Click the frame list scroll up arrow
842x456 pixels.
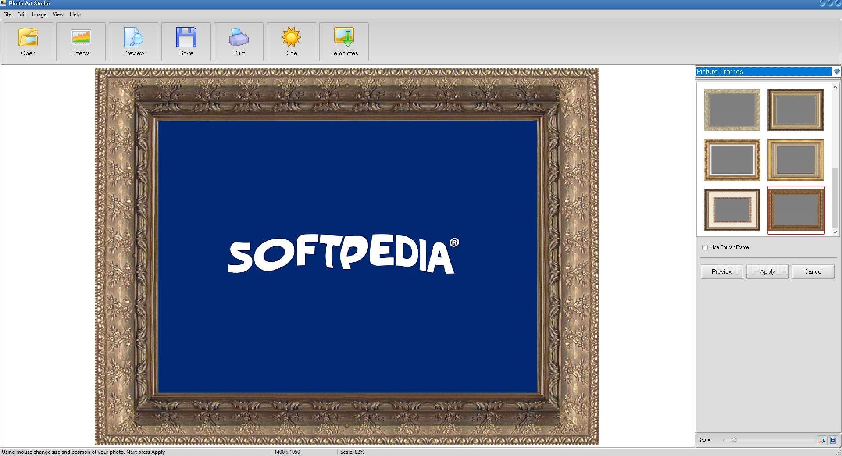pos(835,87)
